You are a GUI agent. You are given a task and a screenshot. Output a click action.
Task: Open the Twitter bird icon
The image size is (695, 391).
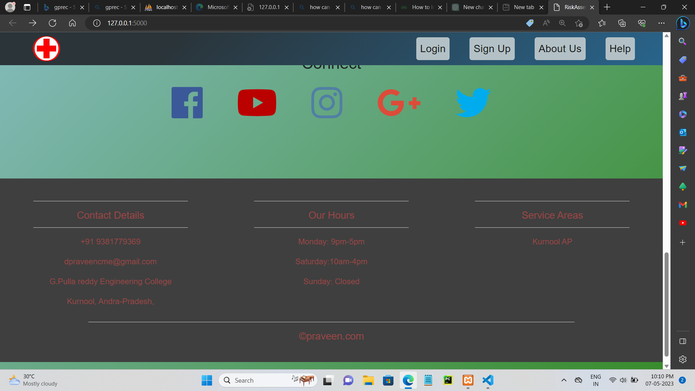473,102
